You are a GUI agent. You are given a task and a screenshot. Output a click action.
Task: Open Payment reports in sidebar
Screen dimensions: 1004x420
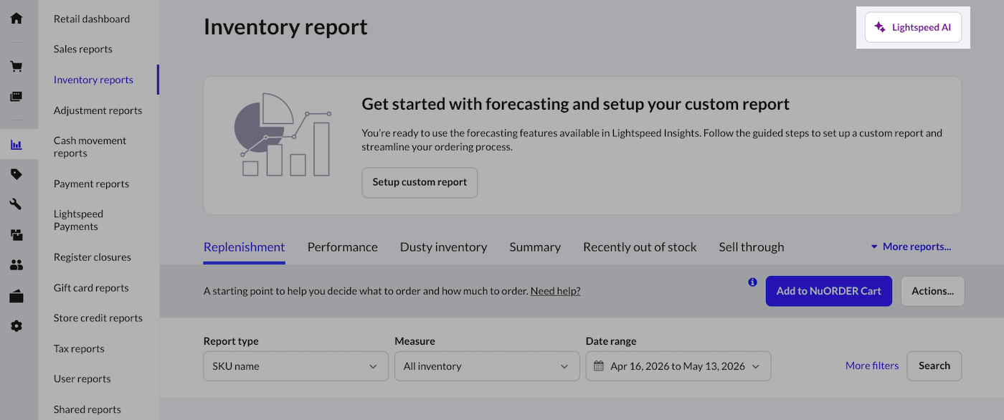pyautogui.click(x=91, y=183)
